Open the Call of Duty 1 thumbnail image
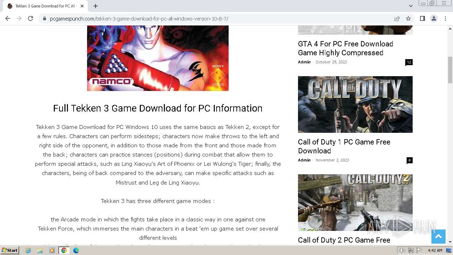Screen dimensions: 453x255 [355, 104]
